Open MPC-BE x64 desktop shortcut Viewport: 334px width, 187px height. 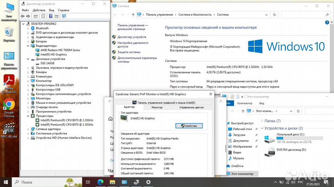9,130
